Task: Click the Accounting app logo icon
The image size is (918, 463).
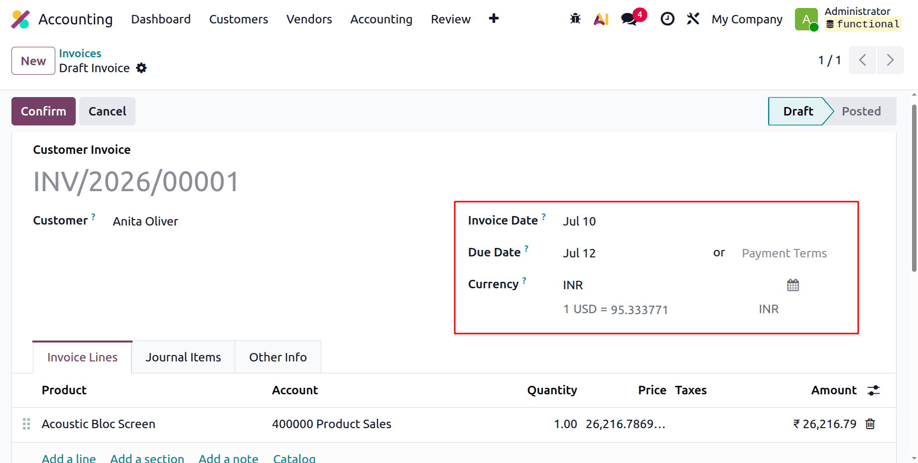Action: coord(20,19)
